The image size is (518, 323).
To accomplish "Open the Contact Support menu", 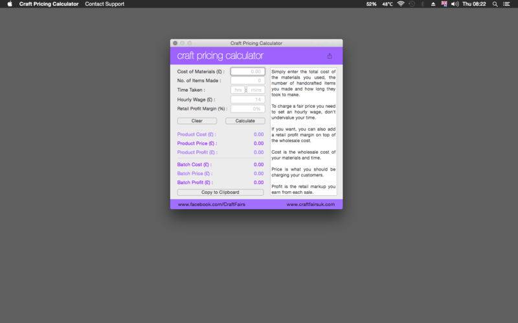I will tap(104, 4).
